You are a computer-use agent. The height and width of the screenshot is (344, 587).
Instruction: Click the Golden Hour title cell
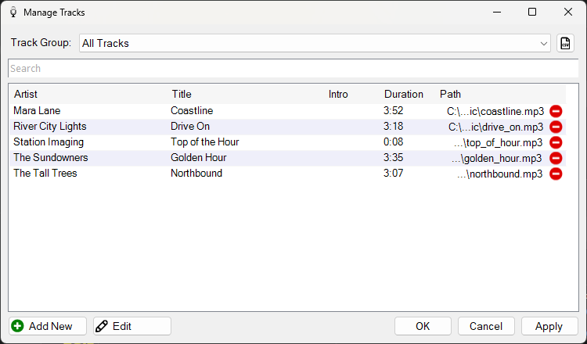point(199,157)
